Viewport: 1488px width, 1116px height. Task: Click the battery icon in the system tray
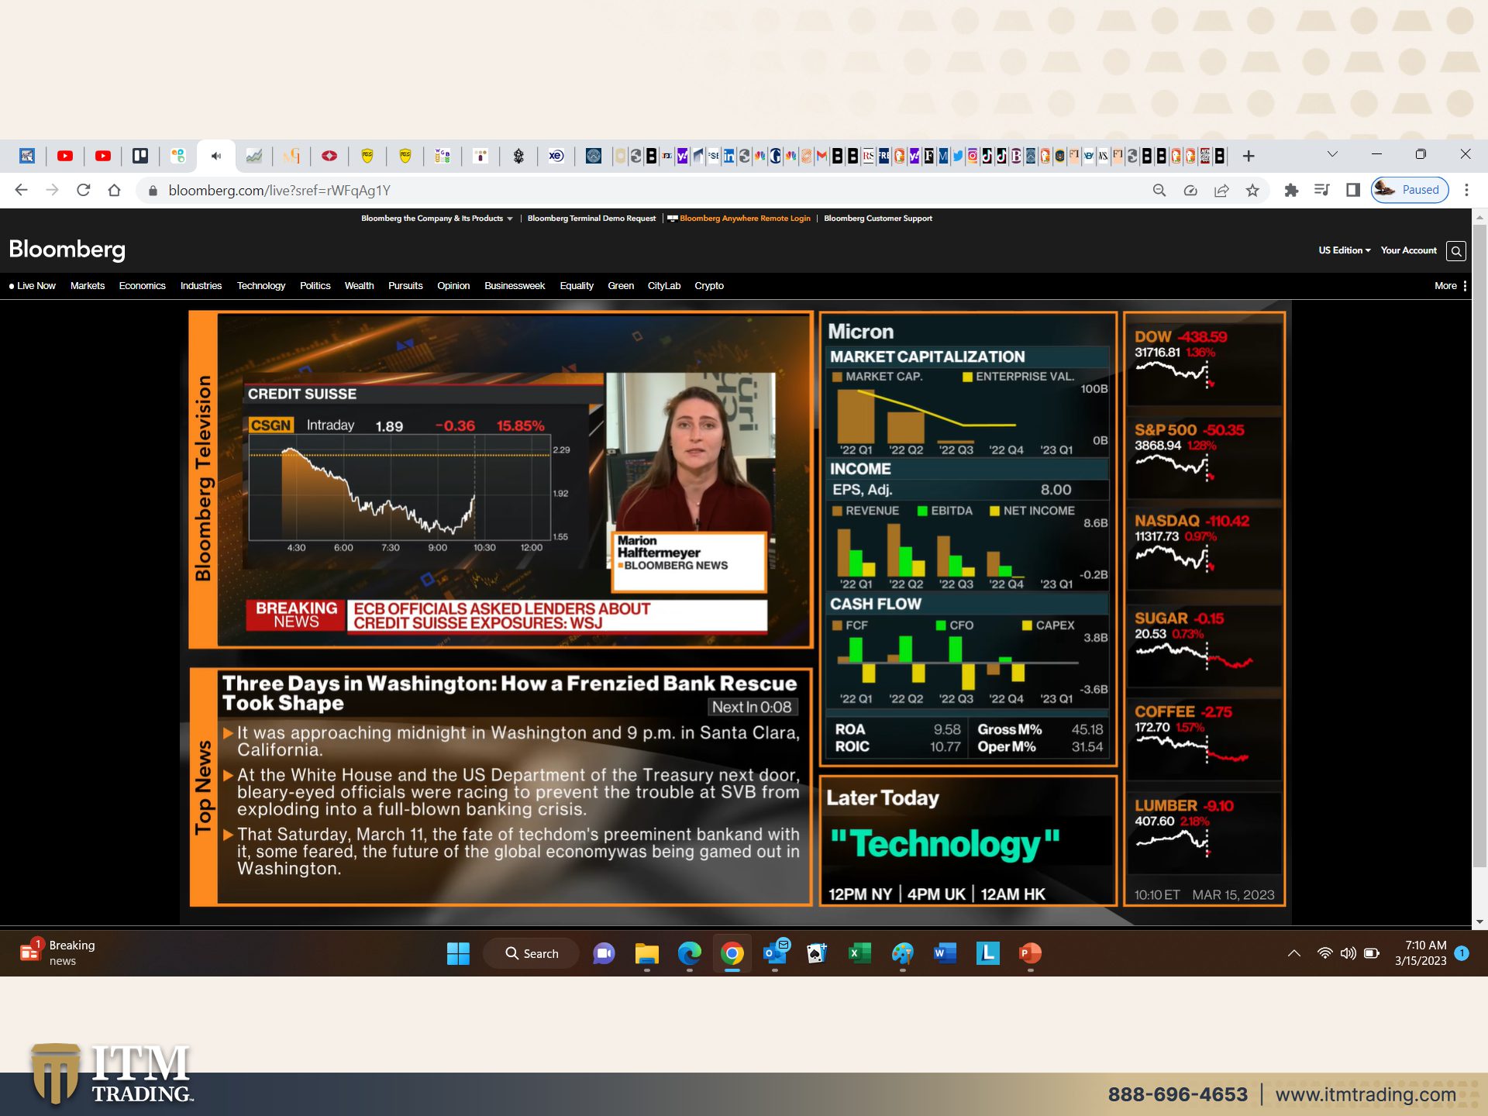tap(1372, 953)
